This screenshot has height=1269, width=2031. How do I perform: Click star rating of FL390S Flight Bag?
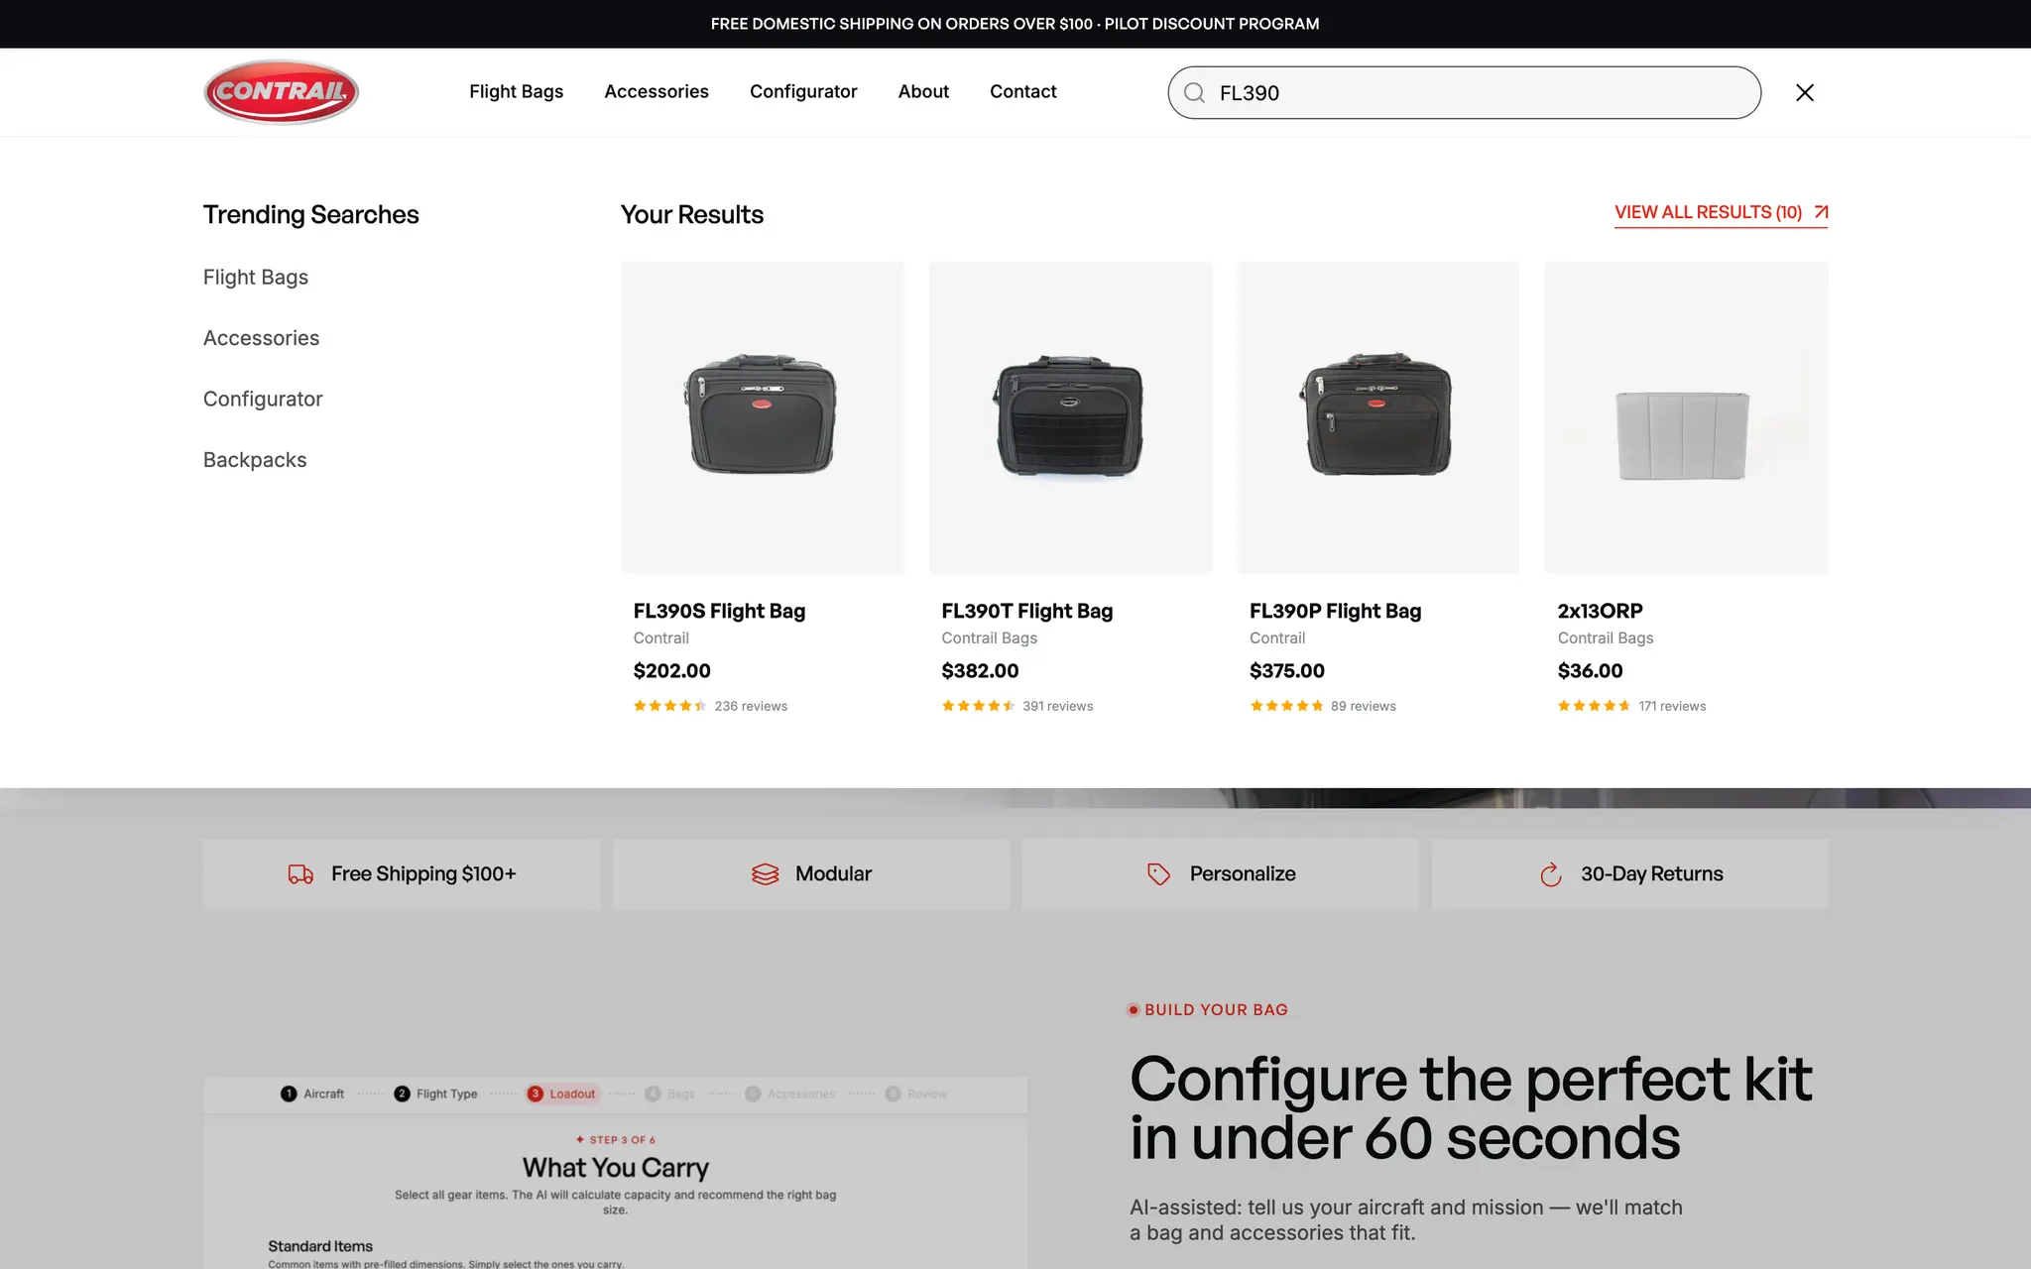tap(670, 706)
